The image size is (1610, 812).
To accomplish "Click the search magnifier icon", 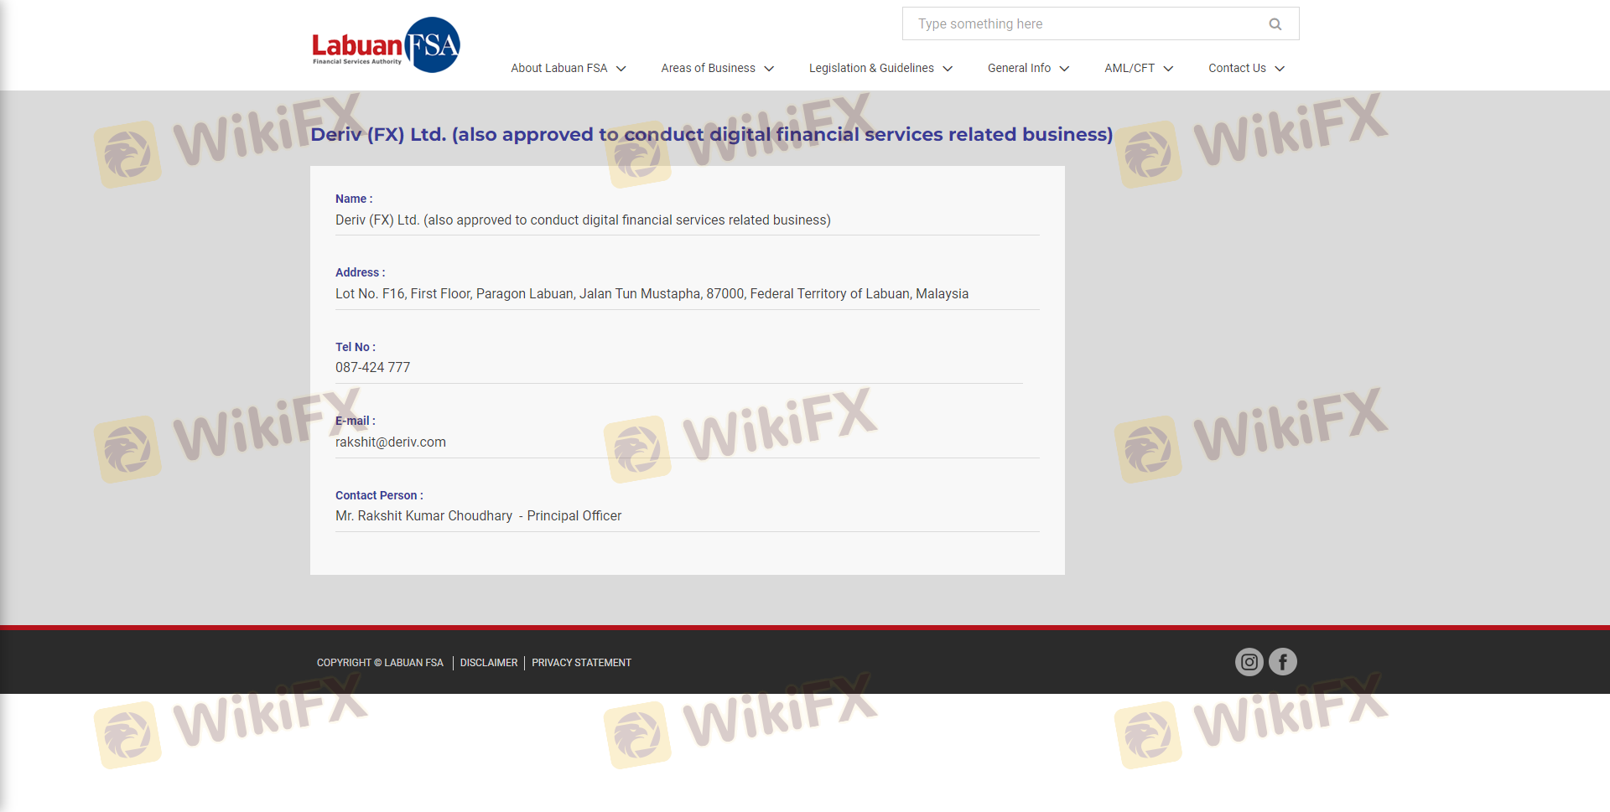I will tap(1275, 24).
